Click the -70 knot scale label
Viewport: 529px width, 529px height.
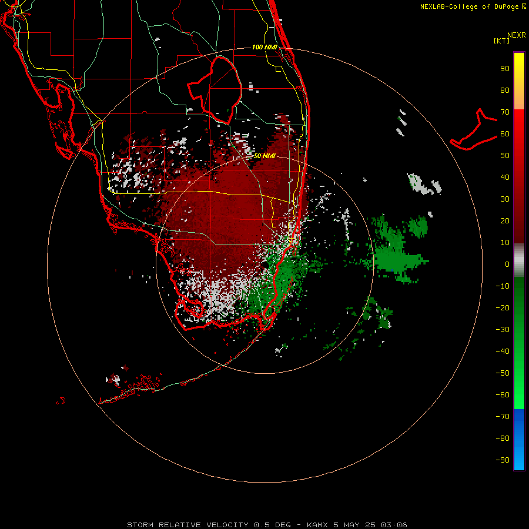point(503,417)
